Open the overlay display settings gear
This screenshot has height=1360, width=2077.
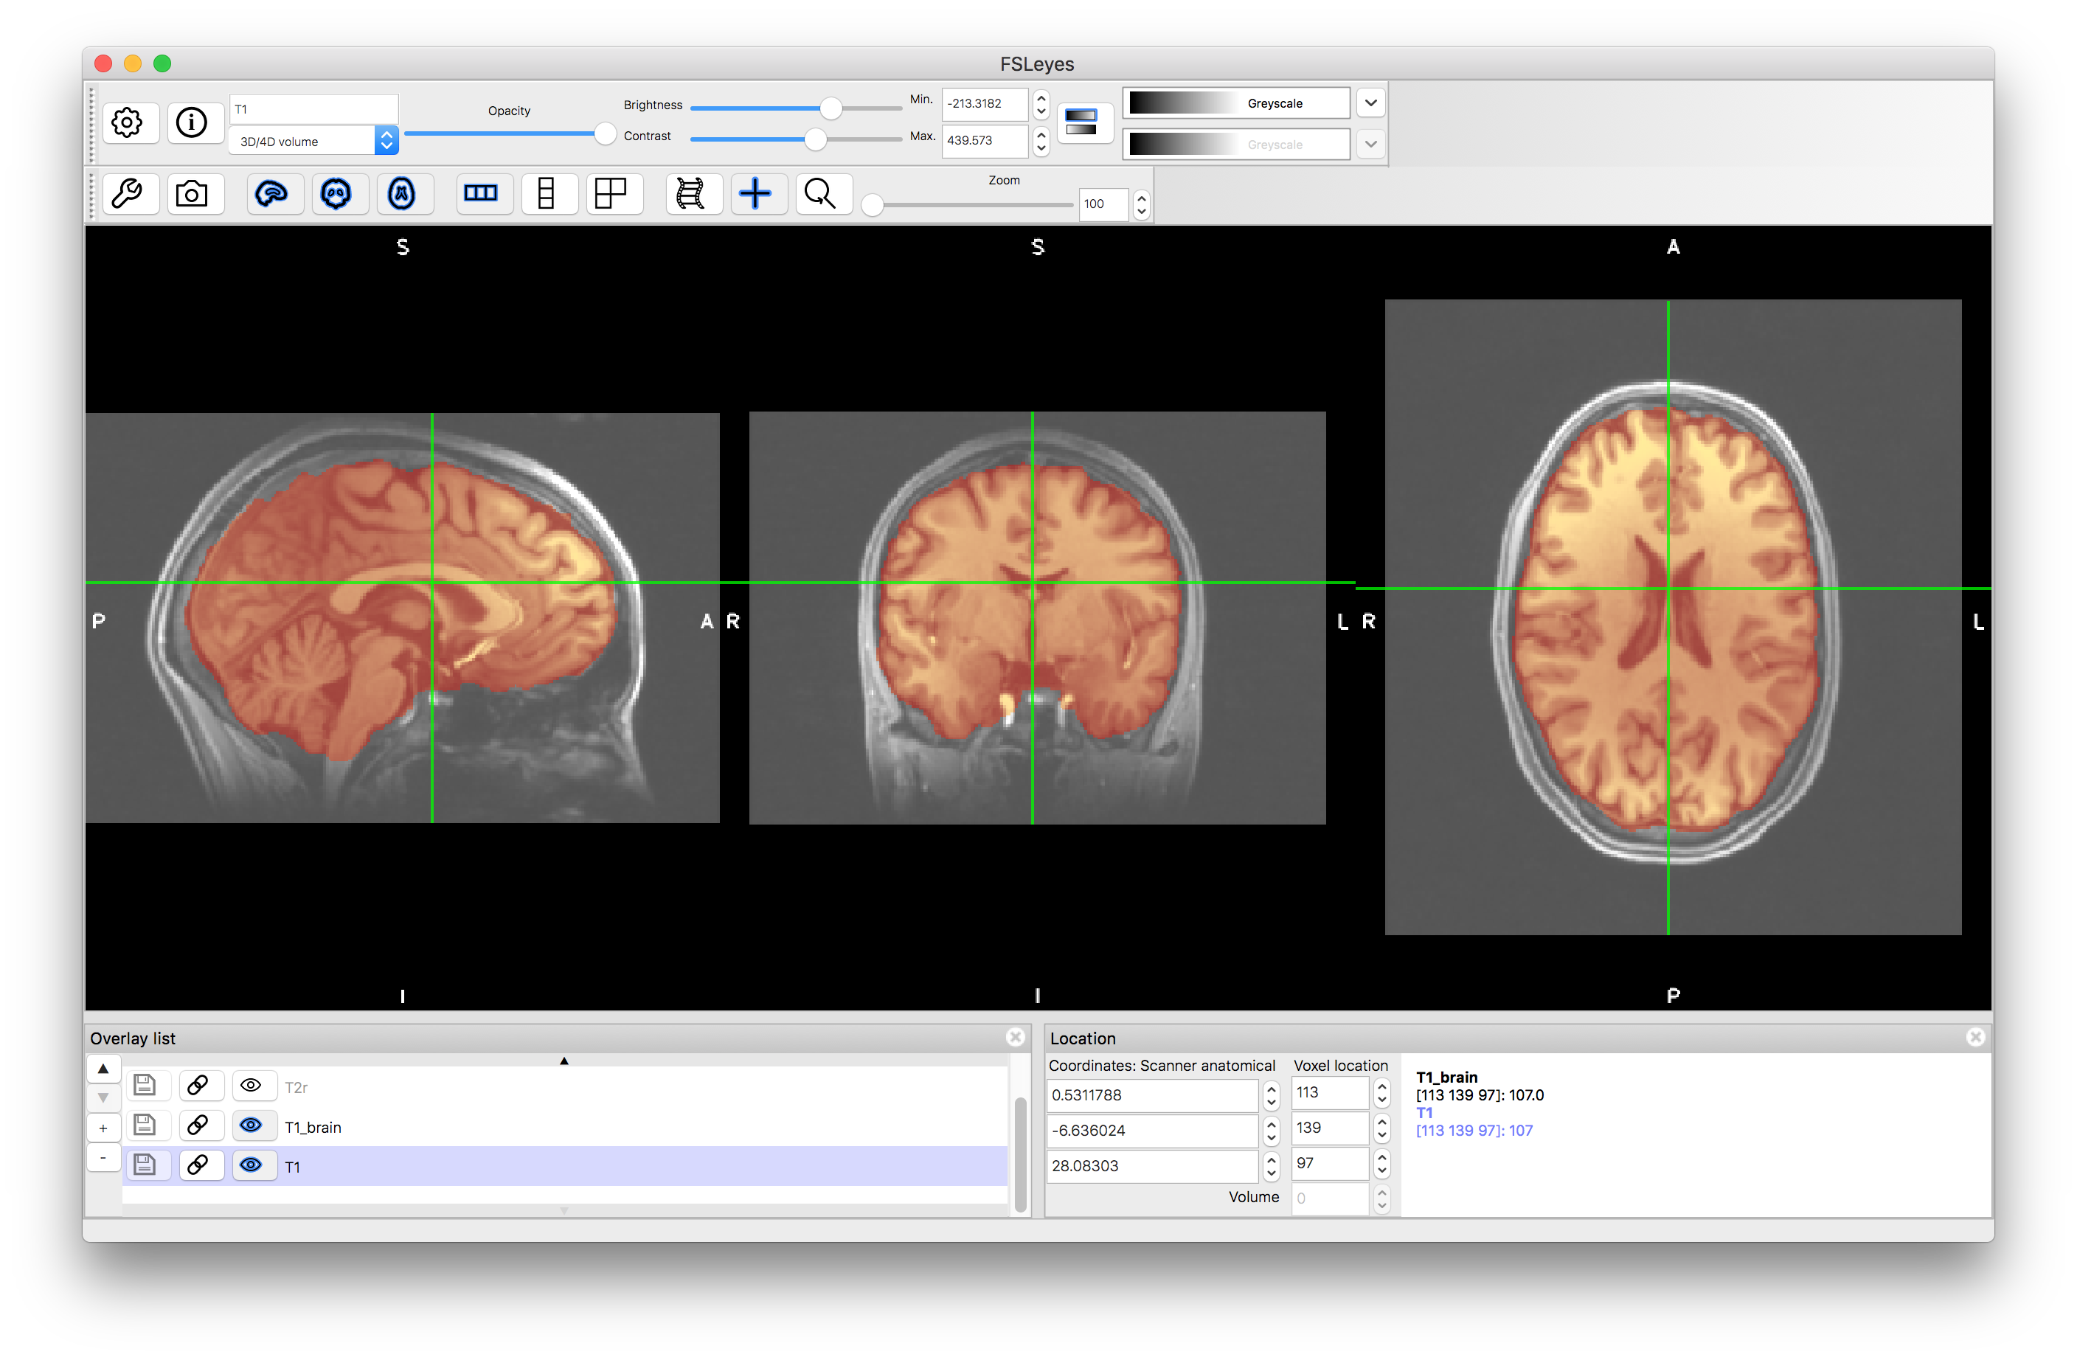(128, 123)
